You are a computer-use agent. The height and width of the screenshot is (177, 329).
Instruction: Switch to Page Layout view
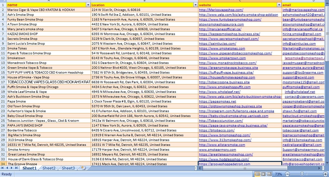(263, 174)
